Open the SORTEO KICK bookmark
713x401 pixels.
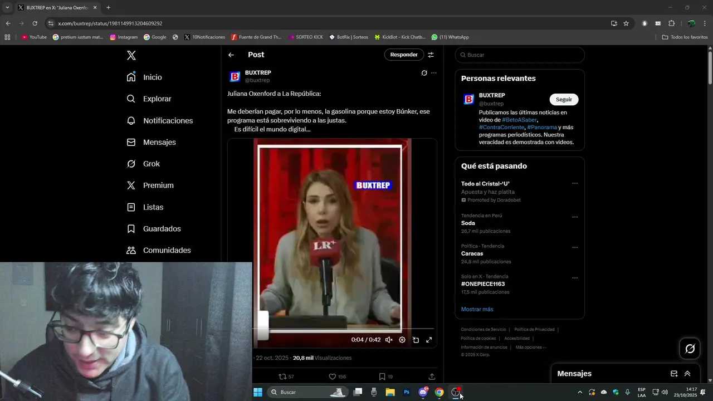(x=306, y=37)
